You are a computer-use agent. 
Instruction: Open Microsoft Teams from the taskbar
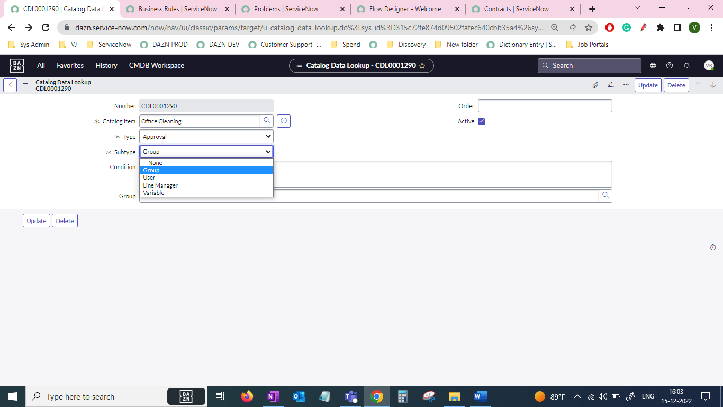point(351,396)
